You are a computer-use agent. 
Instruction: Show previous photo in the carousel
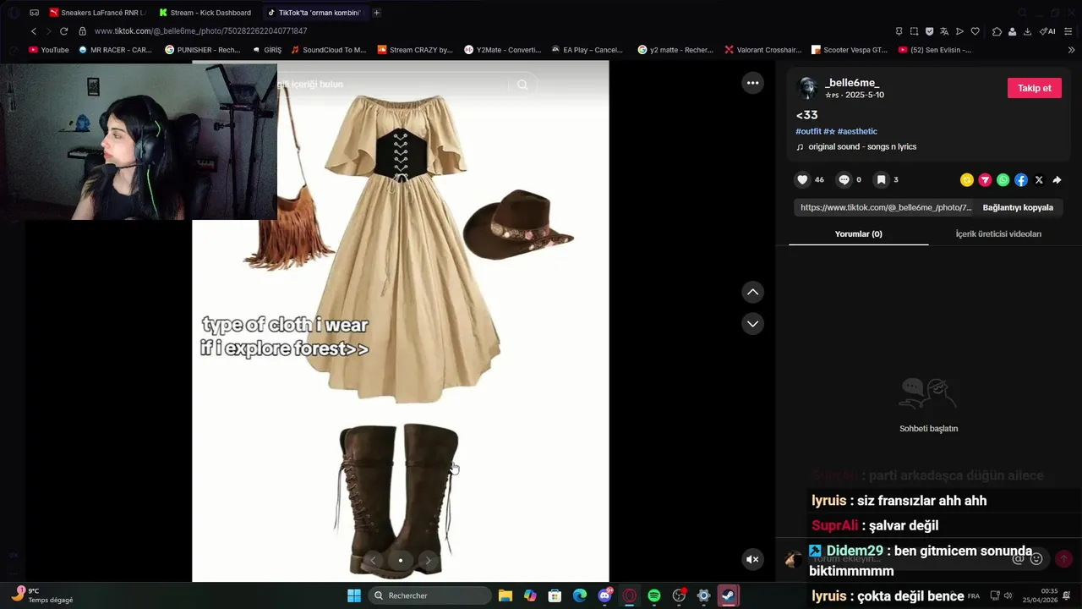pyautogui.click(x=373, y=560)
